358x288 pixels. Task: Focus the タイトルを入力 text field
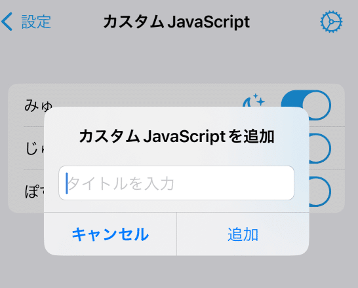click(176, 183)
